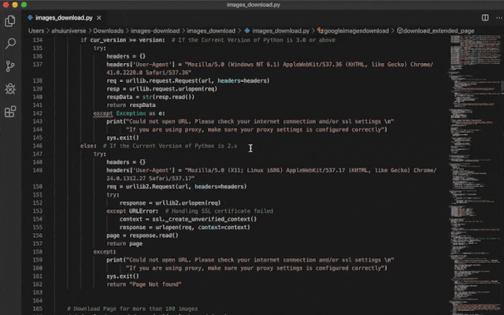Viewport: 504px width, 315px height.
Task: Open the Extensions view
Action: click(10, 112)
